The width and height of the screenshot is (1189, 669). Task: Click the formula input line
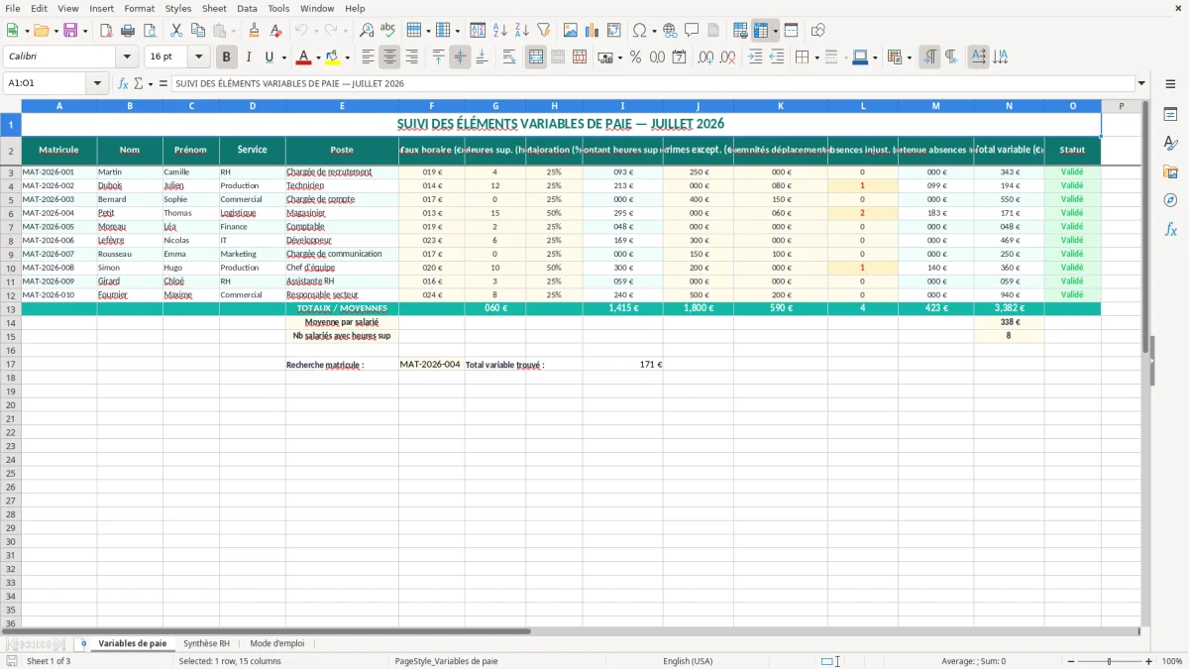coord(652,83)
